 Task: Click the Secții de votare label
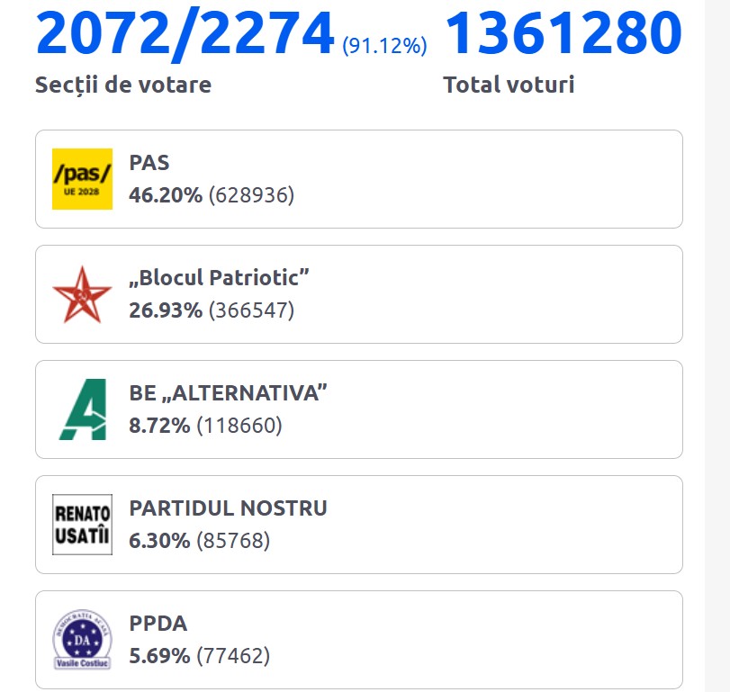coord(123,85)
